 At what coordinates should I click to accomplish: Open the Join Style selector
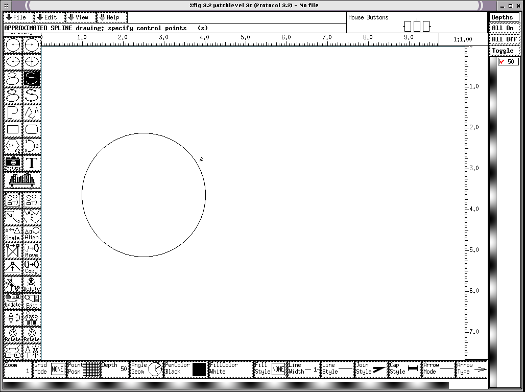[371, 369]
